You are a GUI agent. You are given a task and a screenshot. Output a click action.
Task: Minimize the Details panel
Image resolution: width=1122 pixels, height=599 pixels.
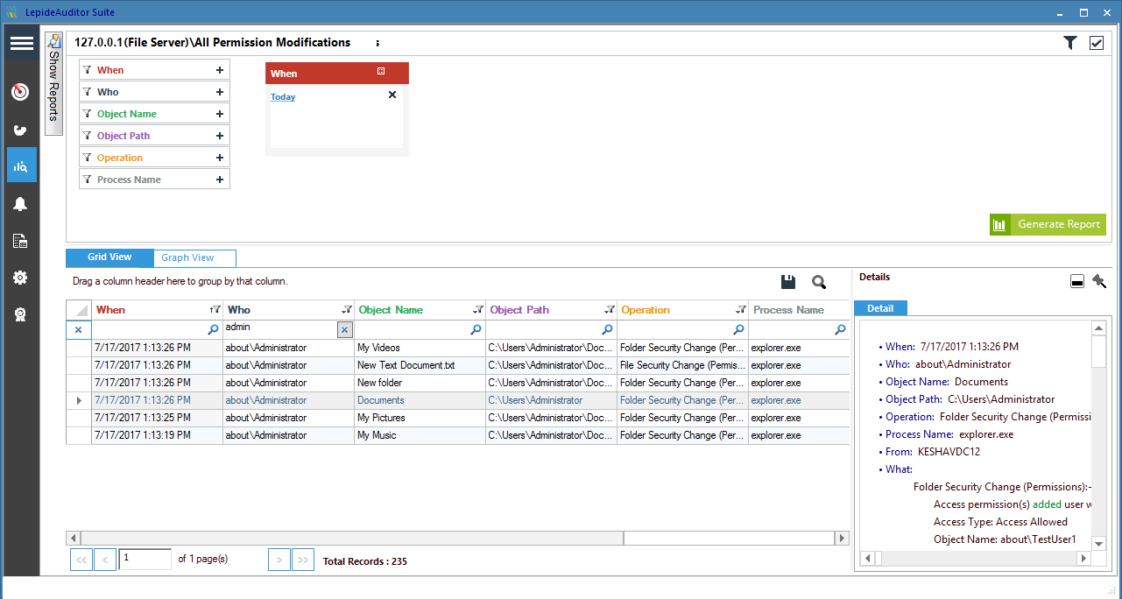[x=1077, y=281]
